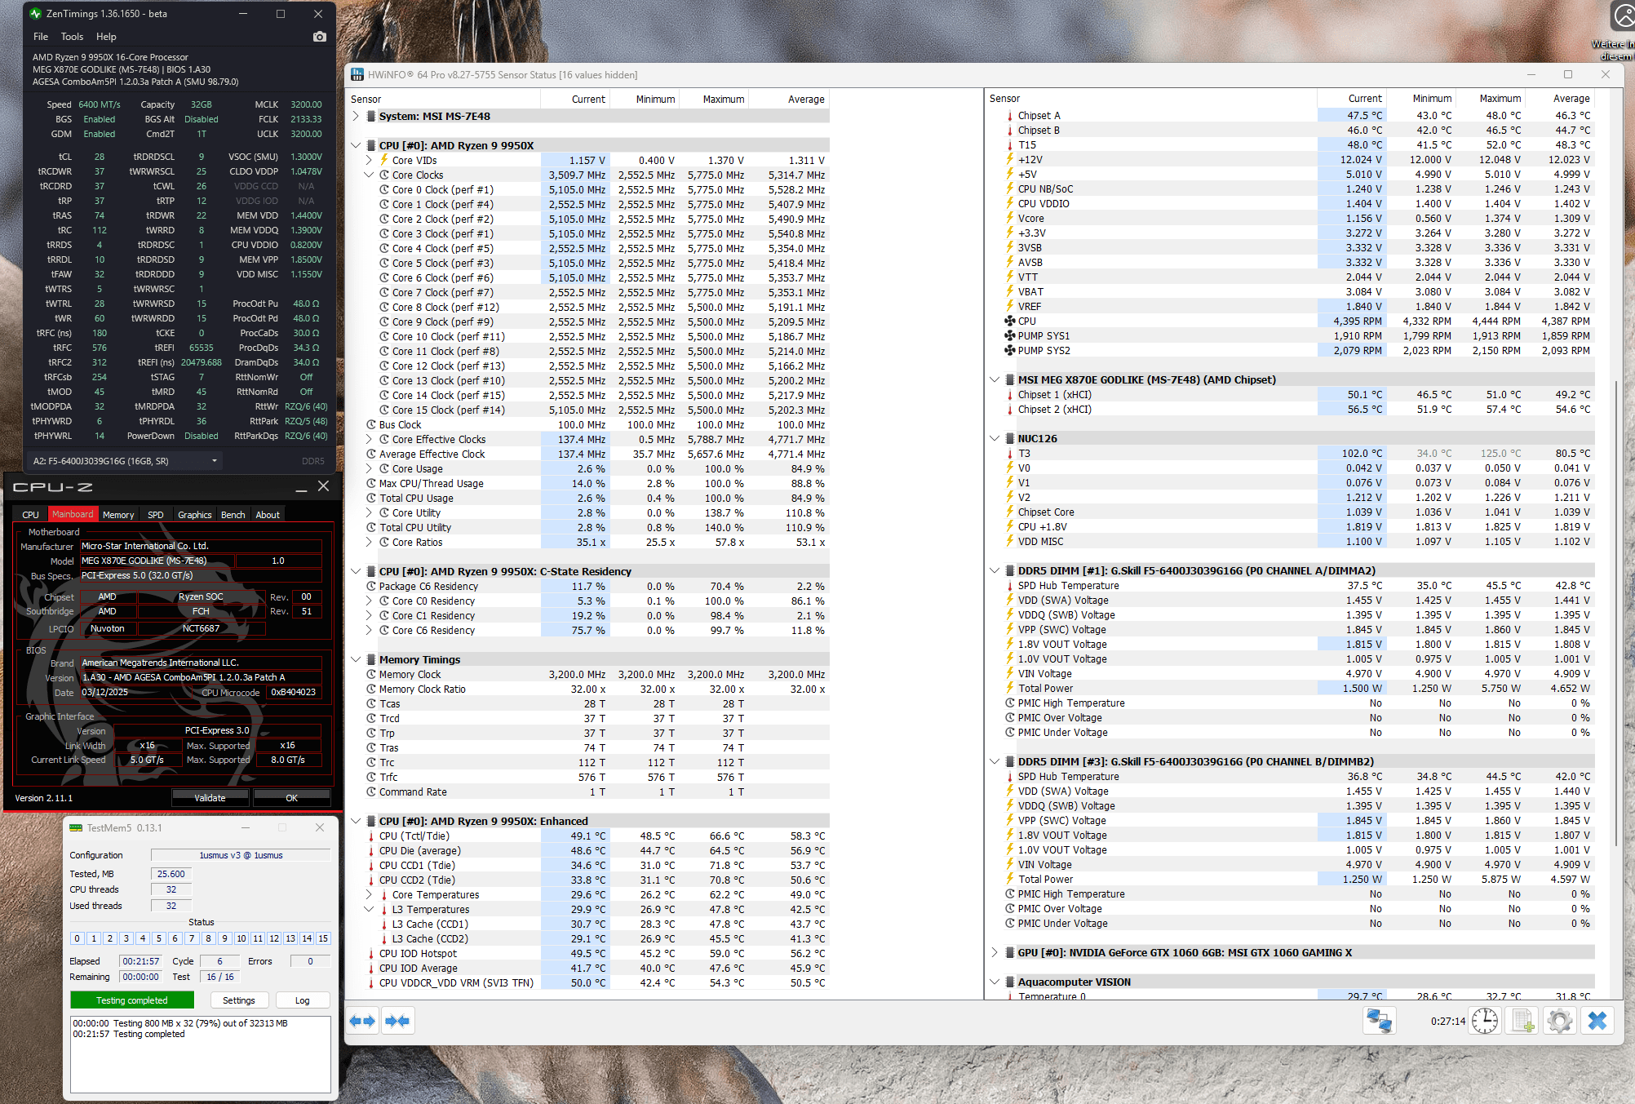Click HWiNFO shrink-columns inward arrows icon
Screen dimensions: 1635x1104
(x=397, y=1021)
